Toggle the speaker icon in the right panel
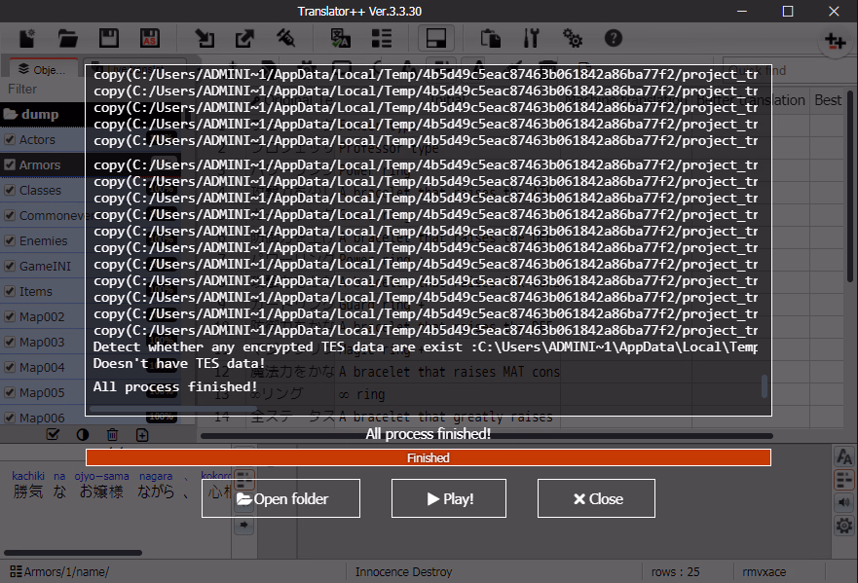This screenshot has height=583, width=858. click(843, 502)
